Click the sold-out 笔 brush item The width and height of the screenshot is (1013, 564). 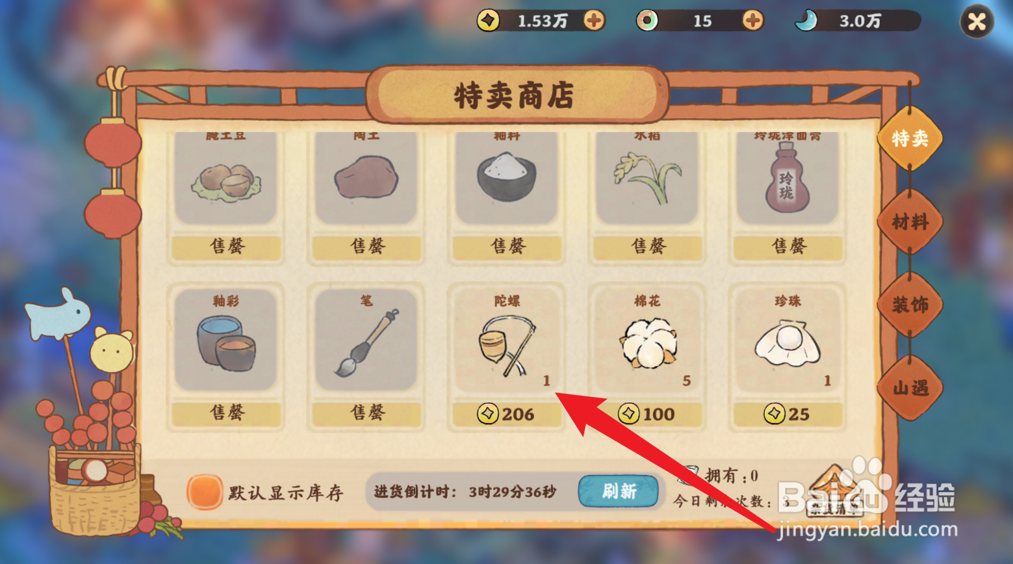click(x=366, y=341)
